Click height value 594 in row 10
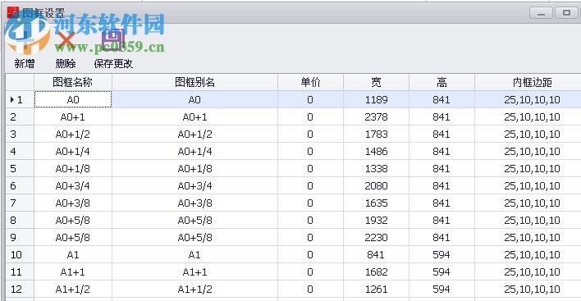 click(441, 255)
